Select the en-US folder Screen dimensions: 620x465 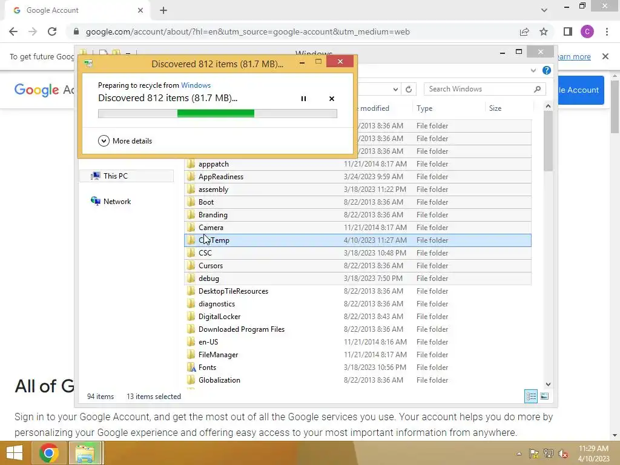(x=357, y=341)
